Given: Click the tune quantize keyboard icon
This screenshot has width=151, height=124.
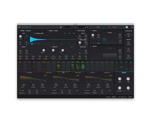Looking at the screenshot, I should pos(27,36).
